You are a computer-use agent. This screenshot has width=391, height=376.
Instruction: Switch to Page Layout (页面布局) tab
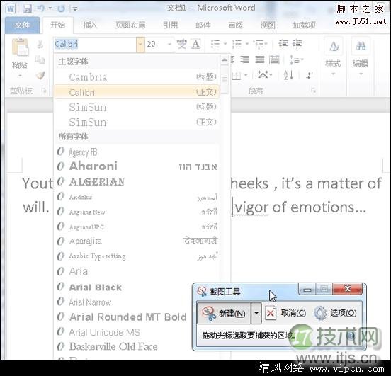(x=130, y=25)
